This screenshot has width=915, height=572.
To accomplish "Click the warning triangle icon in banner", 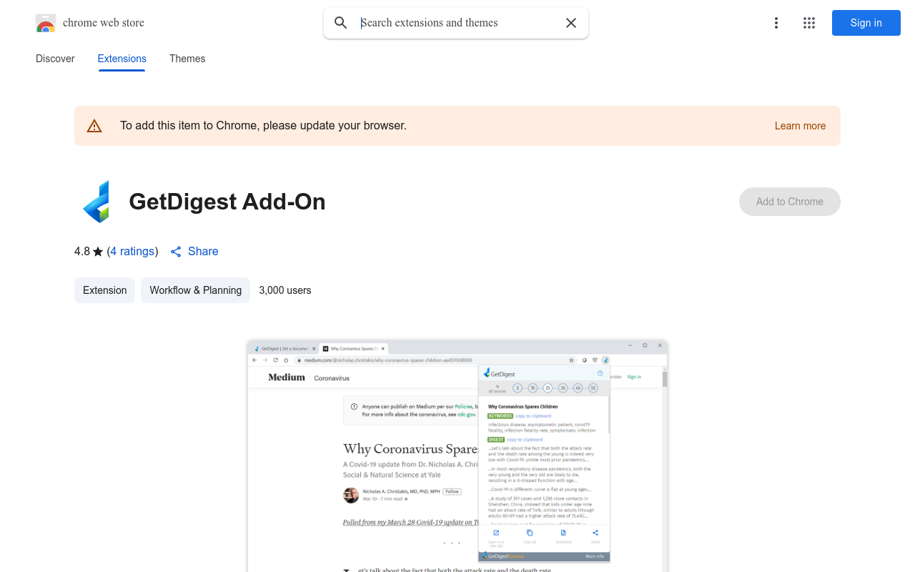I will 94,126.
